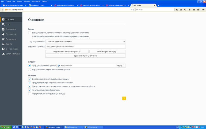Open the Инструменты menu
Image resolution: width=206 pixels, height=129 pixels.
pos(36,1)
